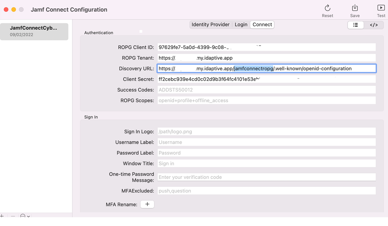Select the list view icon
The image size is (388, 226).
356,25
